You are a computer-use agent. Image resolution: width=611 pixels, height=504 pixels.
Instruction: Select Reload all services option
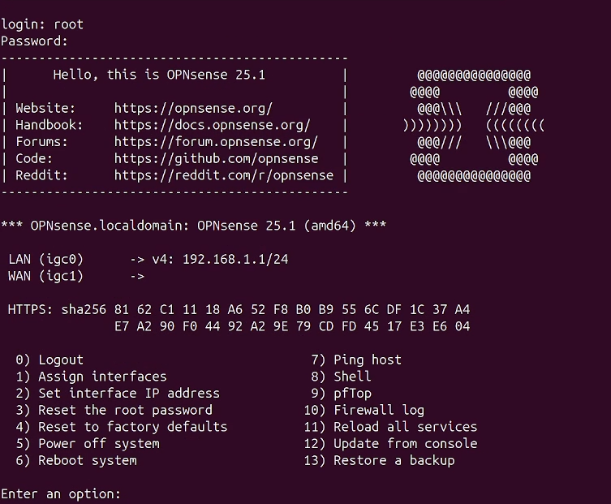[x=390, y=427]
